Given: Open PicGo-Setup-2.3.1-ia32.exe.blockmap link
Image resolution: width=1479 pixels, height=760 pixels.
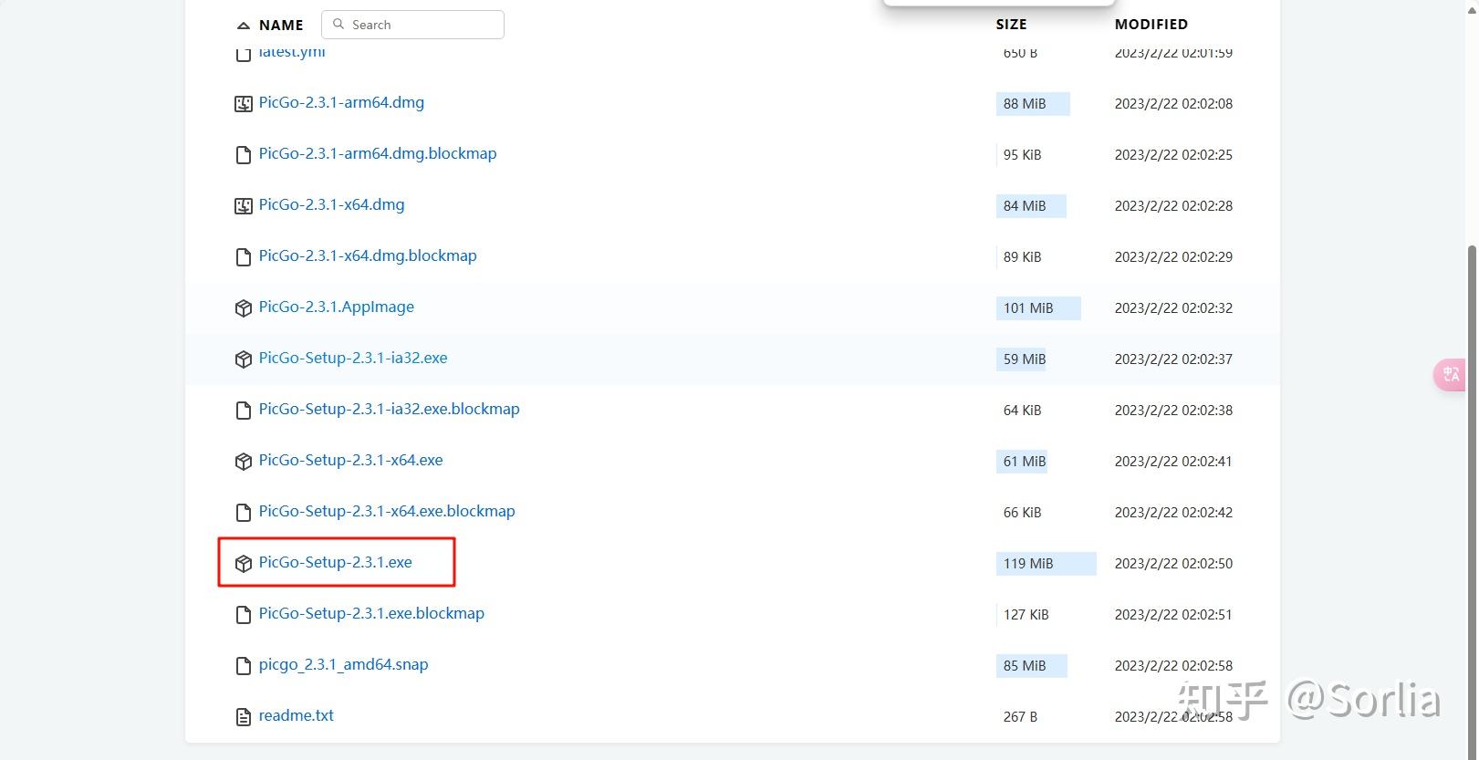Looking at the screenshot, I should tap(390, 409).
